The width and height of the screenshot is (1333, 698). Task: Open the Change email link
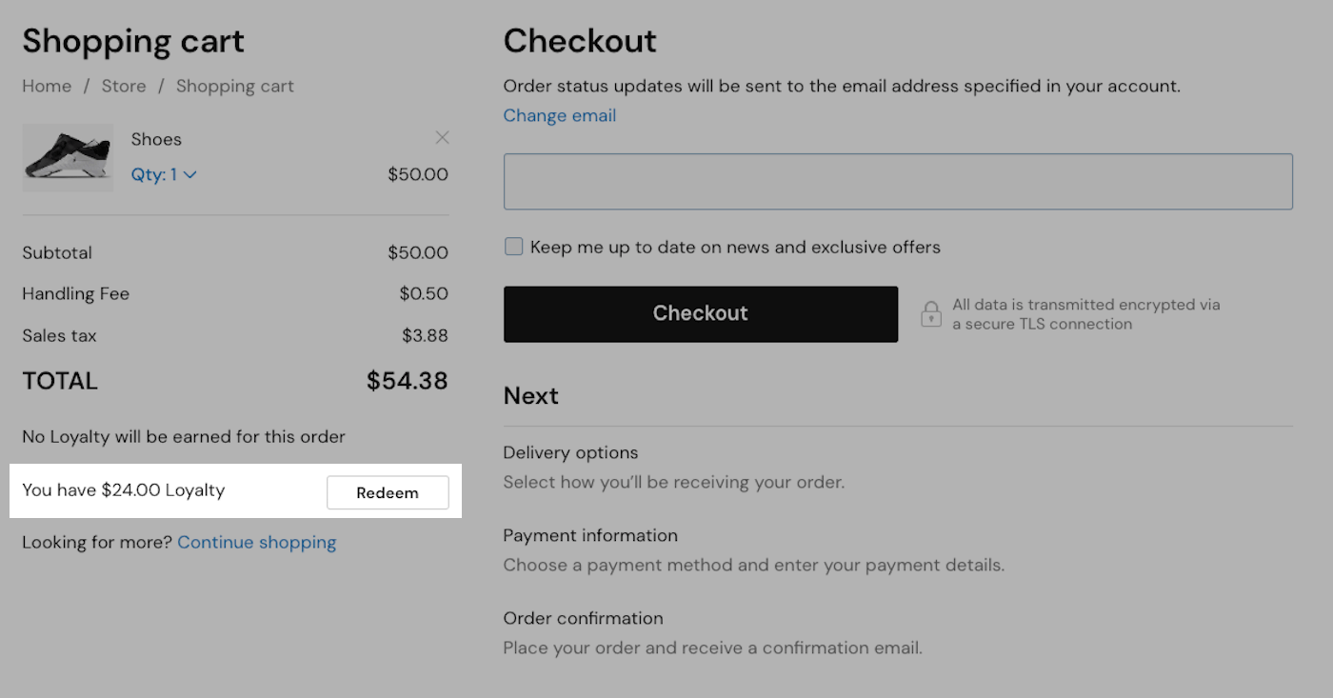pos(559,115)
